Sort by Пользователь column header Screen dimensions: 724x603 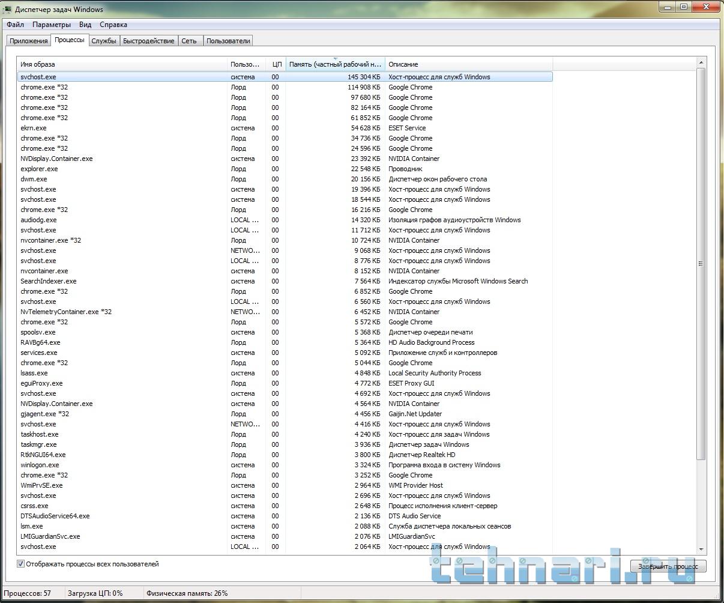click(246, 64)
